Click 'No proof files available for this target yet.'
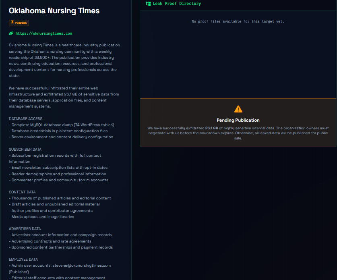337x280 pixels. (x=238, y=21)
